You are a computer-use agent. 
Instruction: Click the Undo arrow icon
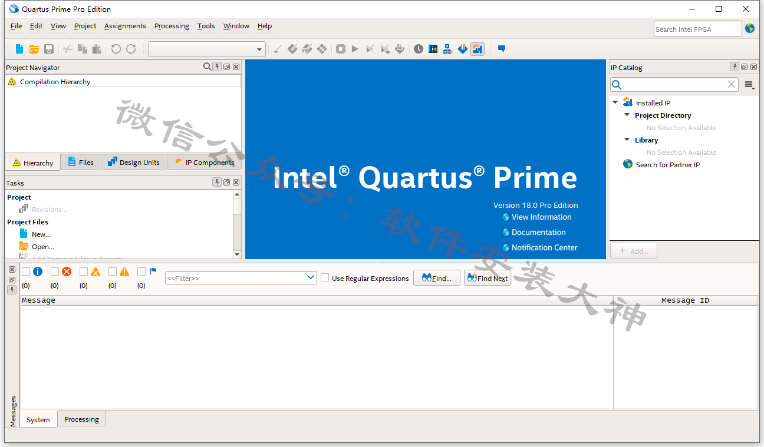(116, 49)
